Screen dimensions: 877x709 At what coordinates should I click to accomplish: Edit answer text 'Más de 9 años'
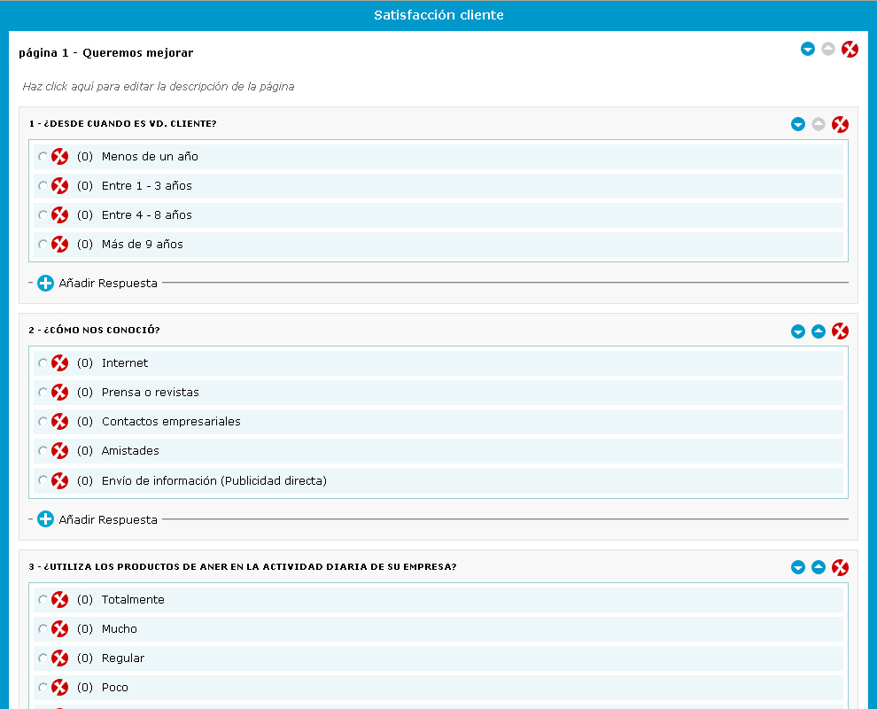(142, 244)
